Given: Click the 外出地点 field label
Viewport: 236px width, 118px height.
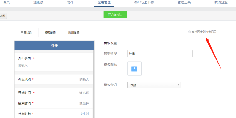Looking at the screenshot, I should click(x=24, y=80).
